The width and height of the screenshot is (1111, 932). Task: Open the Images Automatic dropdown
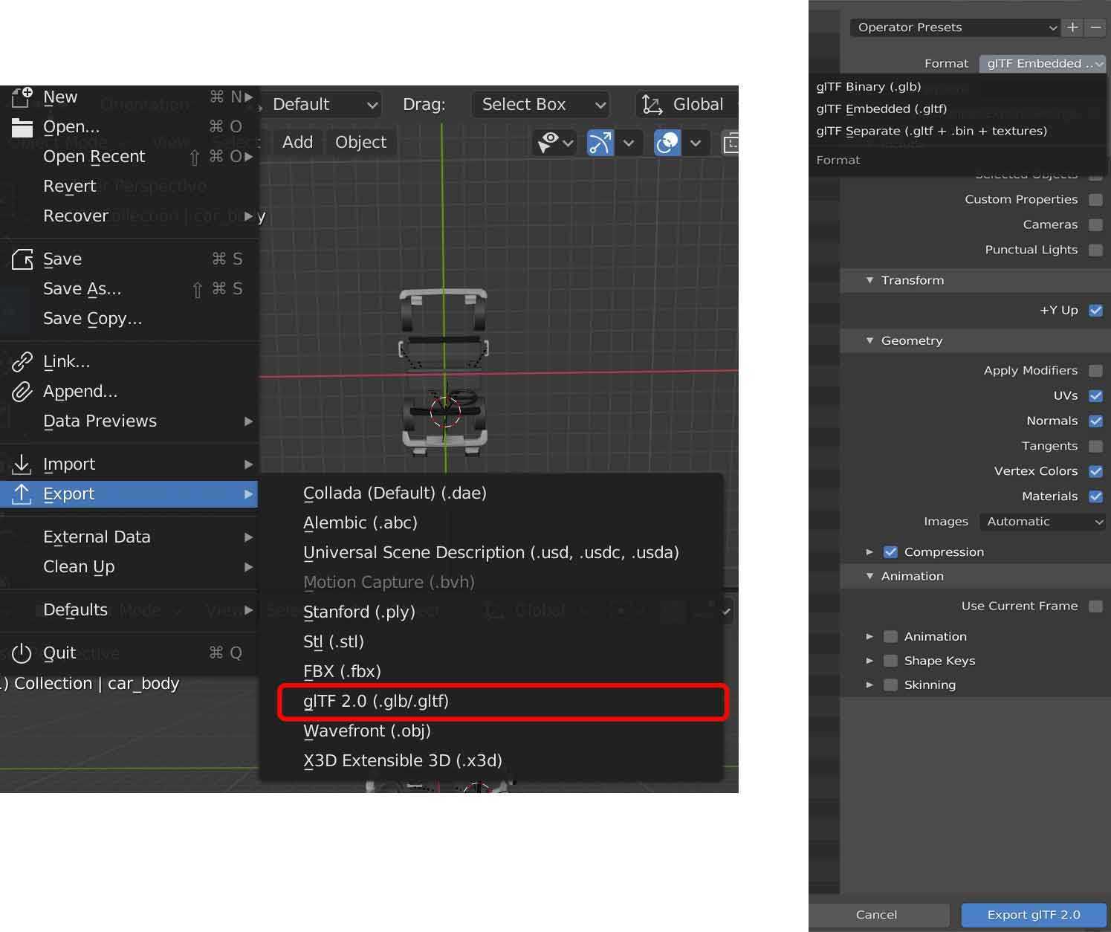coord(1043,522)
